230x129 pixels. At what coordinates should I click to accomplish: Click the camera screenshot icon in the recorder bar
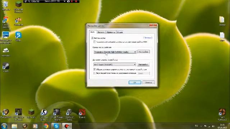click(x=68, y=1)
